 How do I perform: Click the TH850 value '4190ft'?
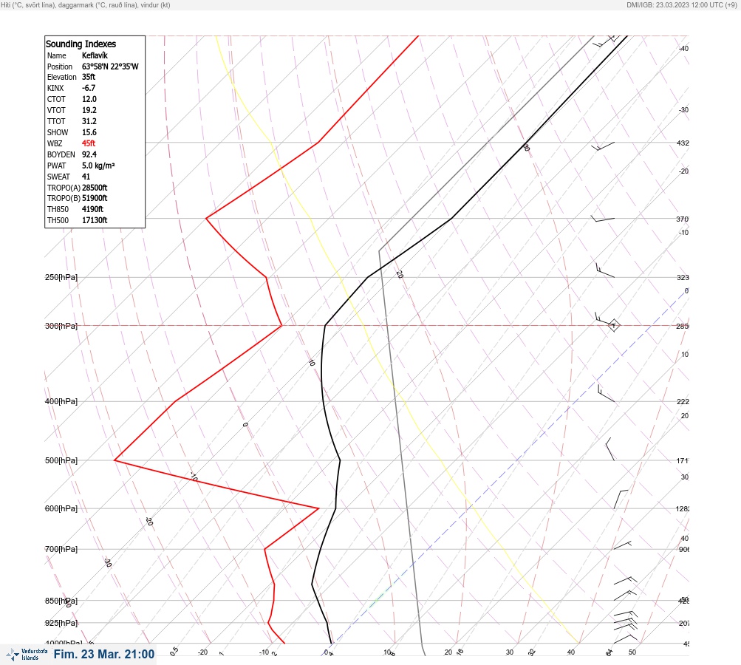pyautogui.click(x=92, y=209)
